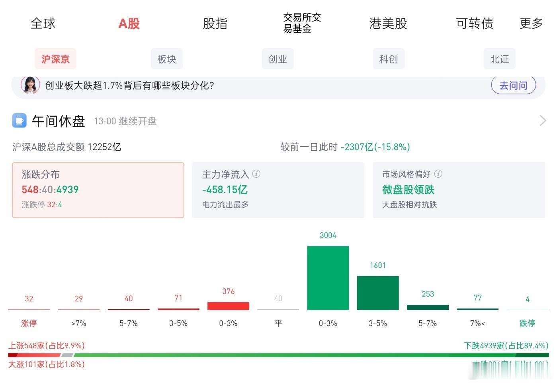Tap the 沪深A股总成交额 12252亿 text

(x=66, y=147)
